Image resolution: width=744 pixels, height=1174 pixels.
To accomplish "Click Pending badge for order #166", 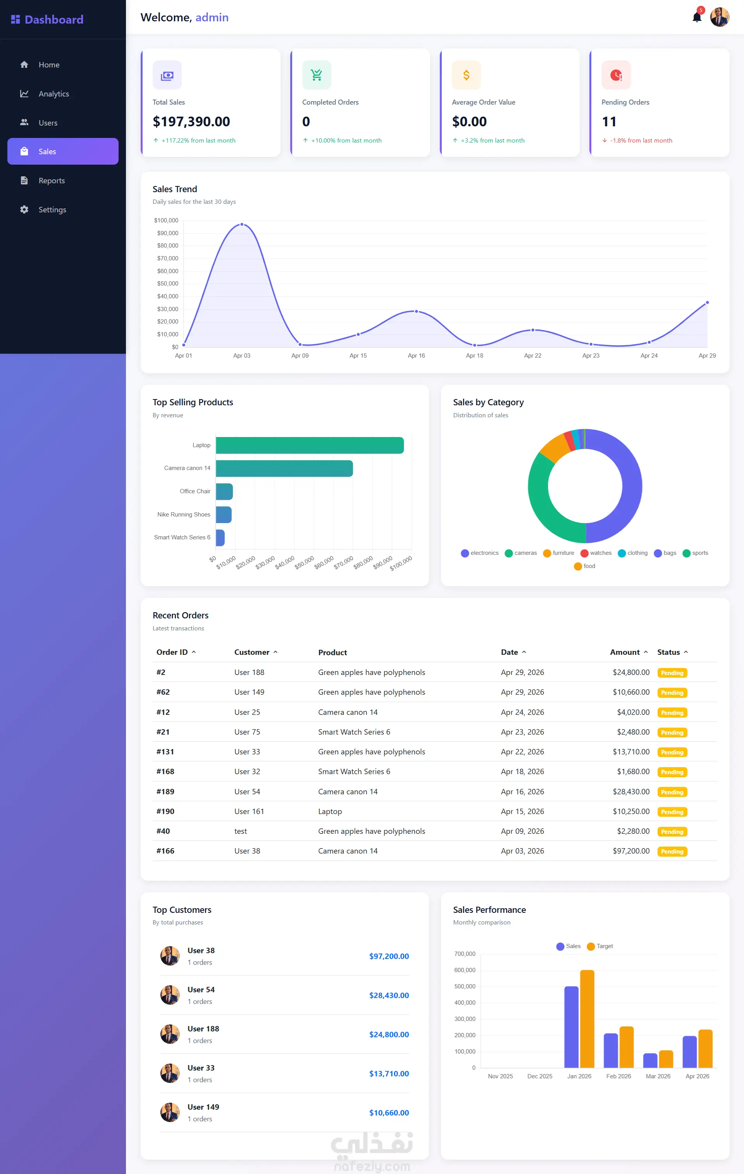I will pos(672,851).
